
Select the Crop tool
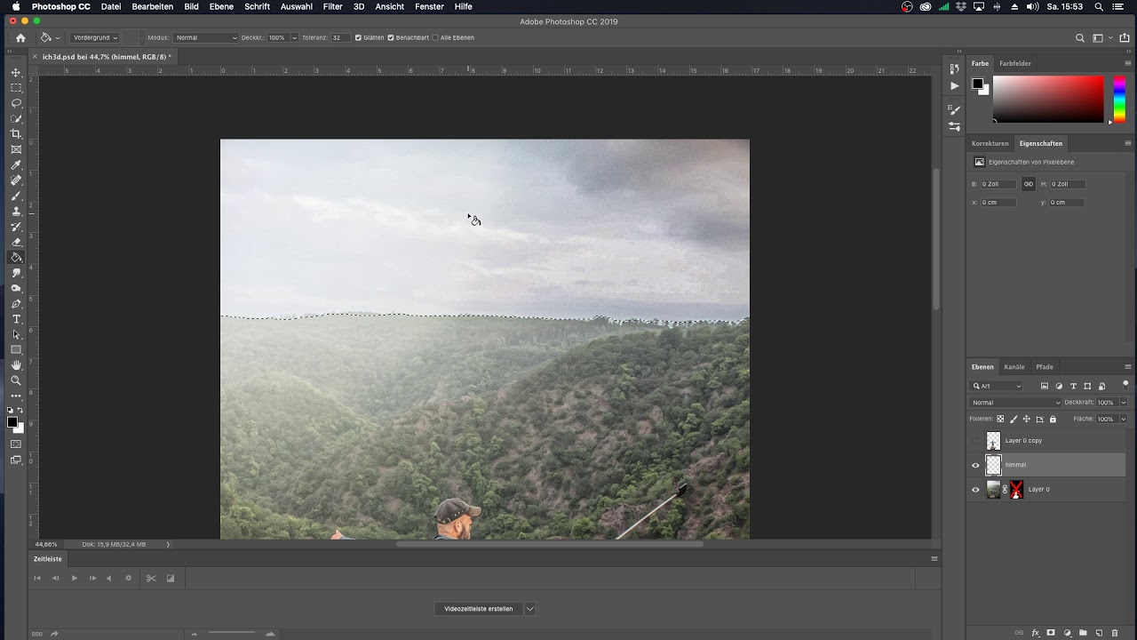coord(16,134)
